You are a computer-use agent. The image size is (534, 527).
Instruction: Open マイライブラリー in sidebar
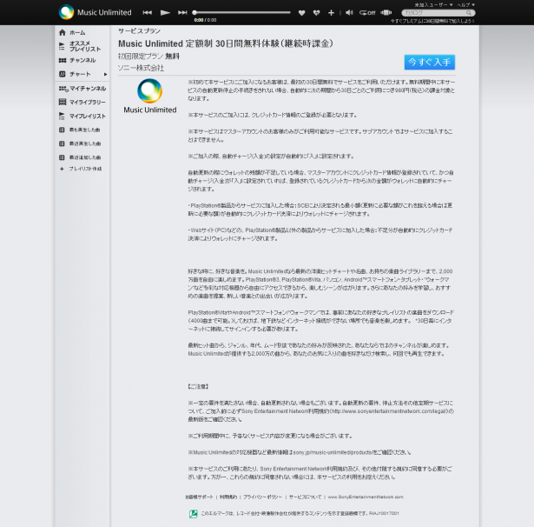tap(88, 103)
